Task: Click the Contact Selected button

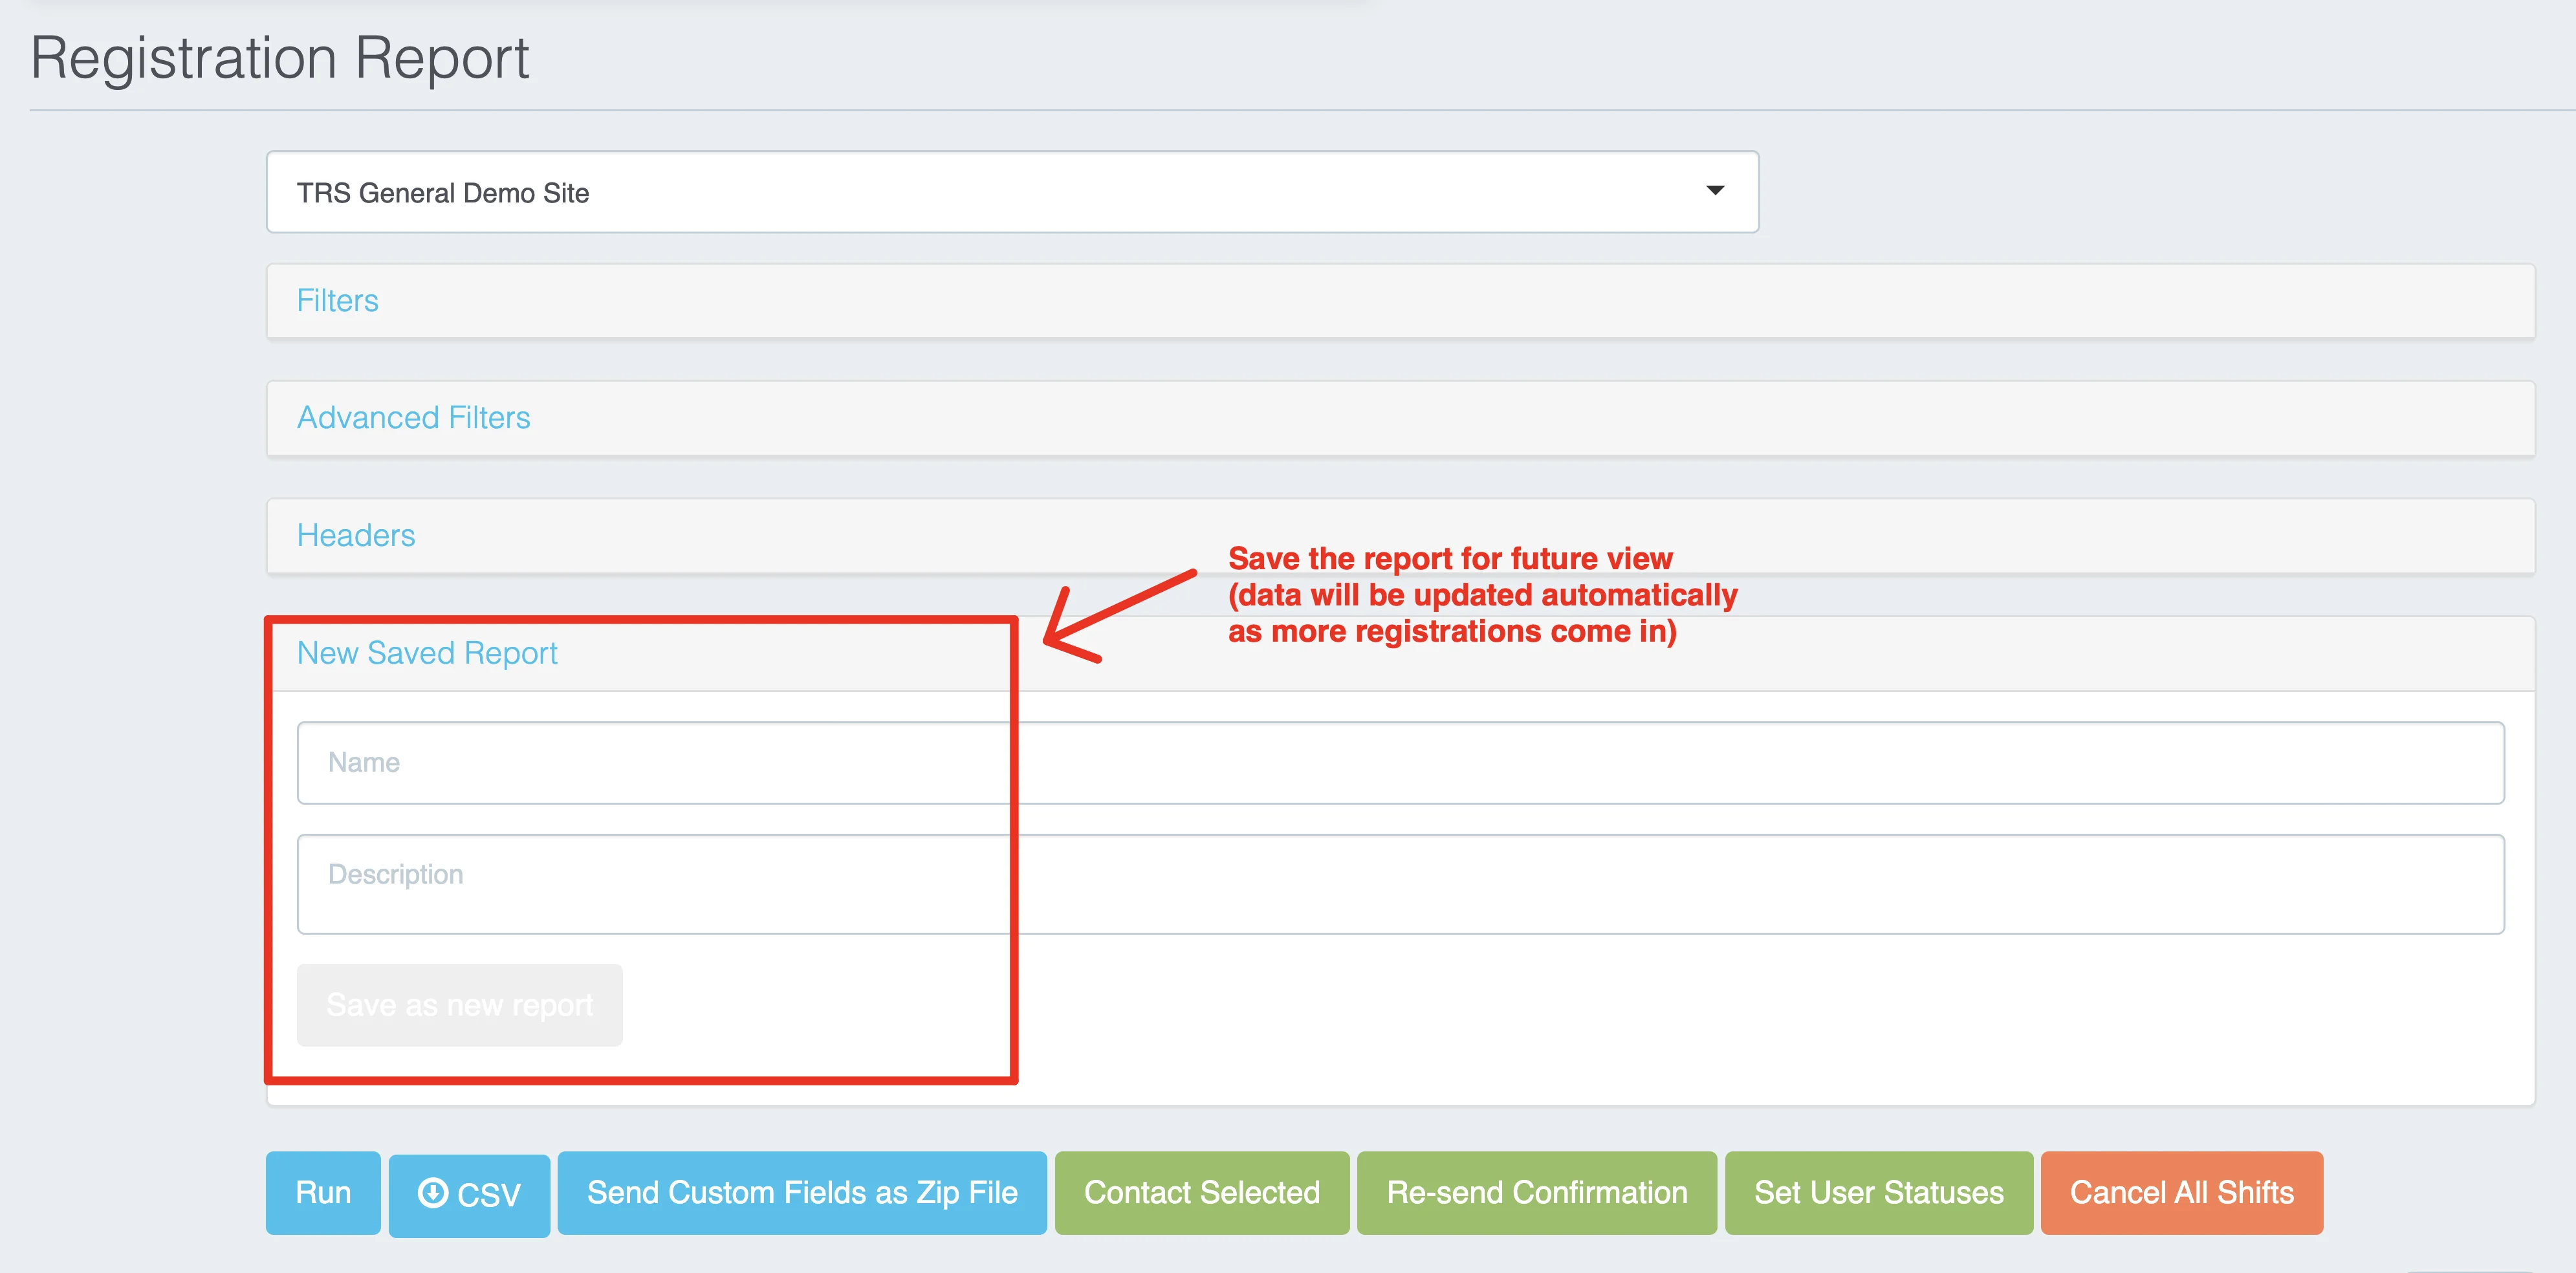Action: coord(1202,1193)
